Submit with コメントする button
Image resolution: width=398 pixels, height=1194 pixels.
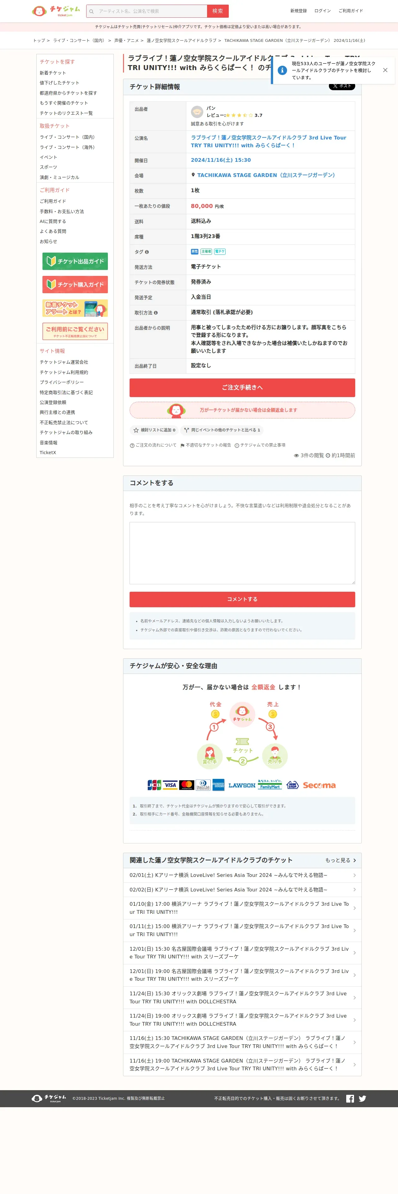point(242,599)
